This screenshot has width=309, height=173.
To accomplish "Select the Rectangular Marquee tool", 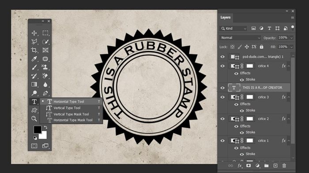I will [45, 33].
